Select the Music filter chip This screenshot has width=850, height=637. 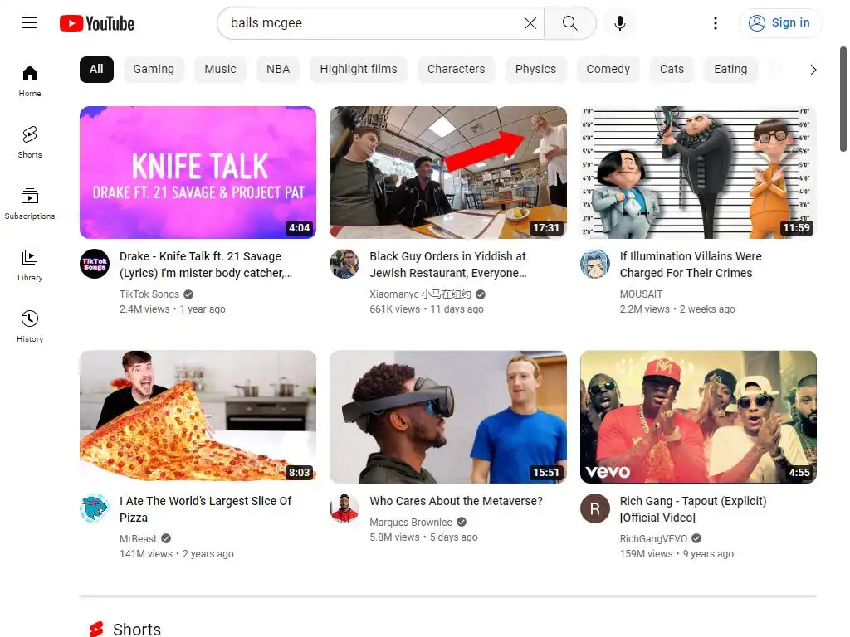pos(220,70)
